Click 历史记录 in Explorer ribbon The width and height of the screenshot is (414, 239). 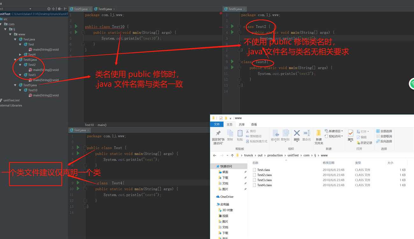pos(364,143)
